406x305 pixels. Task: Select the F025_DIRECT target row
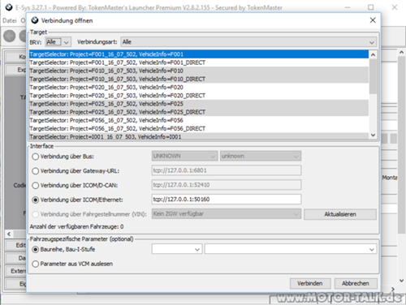tap(199, 112)
